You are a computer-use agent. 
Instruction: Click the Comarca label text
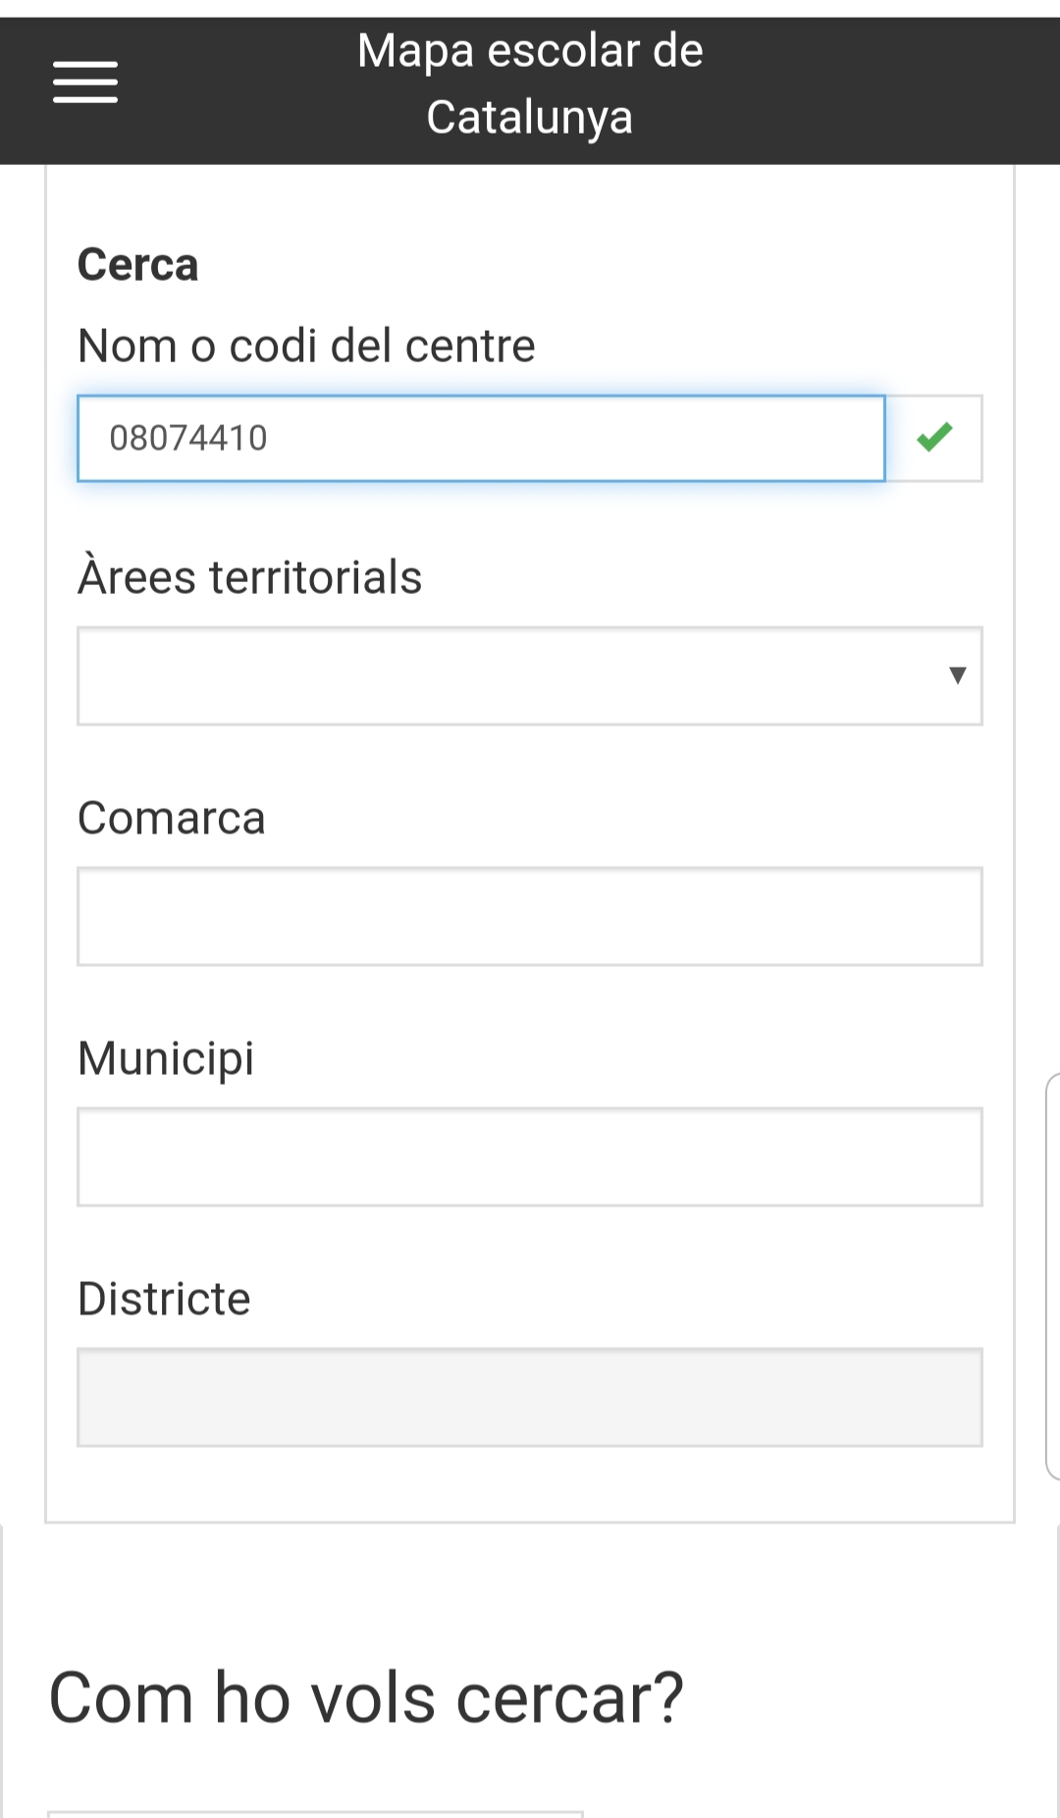(x=172, y=818)
